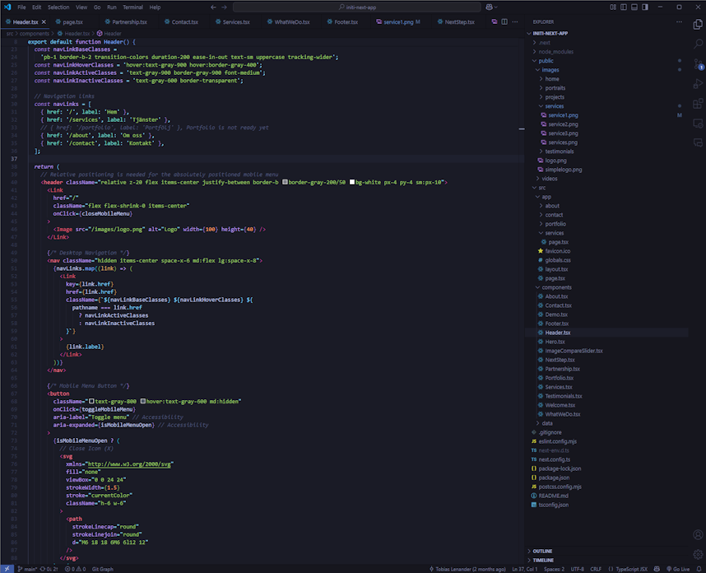Expand the testimonials folder
The width and height of the screenshot is (706, 573).
607,151
